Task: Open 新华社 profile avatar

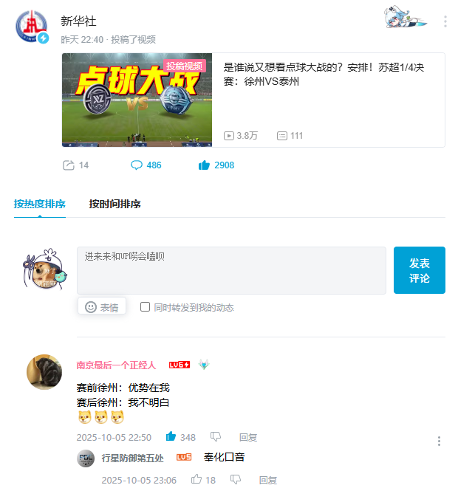Action: [32, 27]
